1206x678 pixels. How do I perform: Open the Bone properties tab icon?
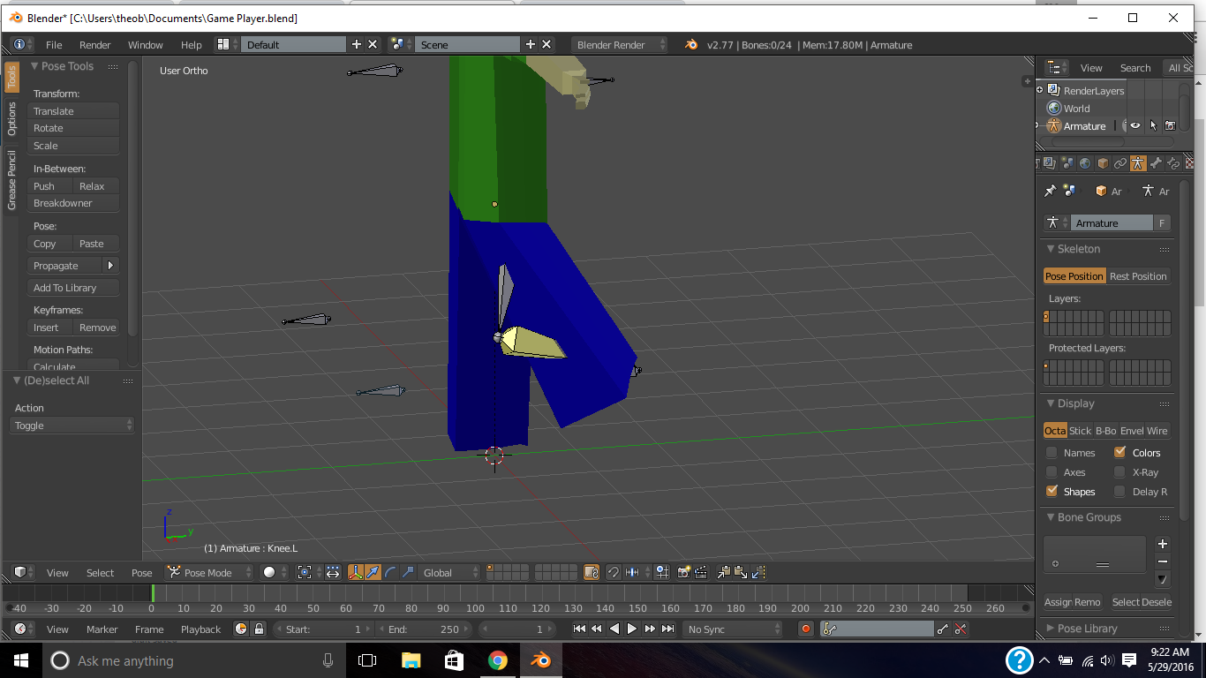point(1156,163)
